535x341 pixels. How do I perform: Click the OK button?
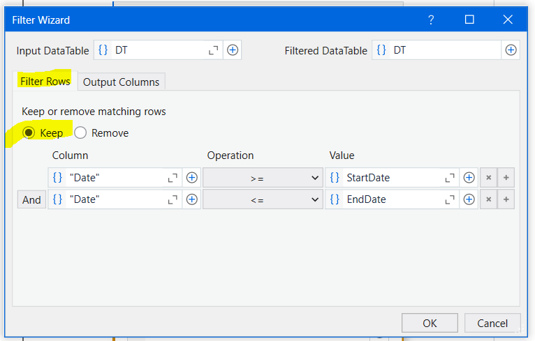430,323
